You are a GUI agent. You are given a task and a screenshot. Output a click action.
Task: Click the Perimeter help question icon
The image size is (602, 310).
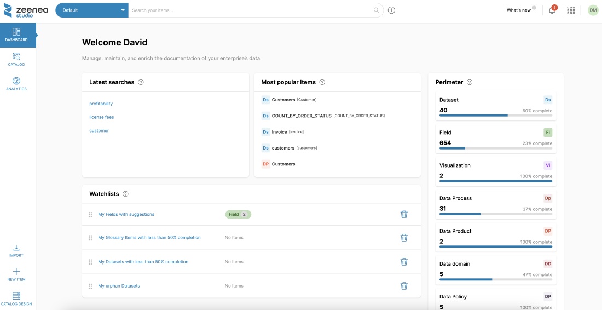[470, 82]
